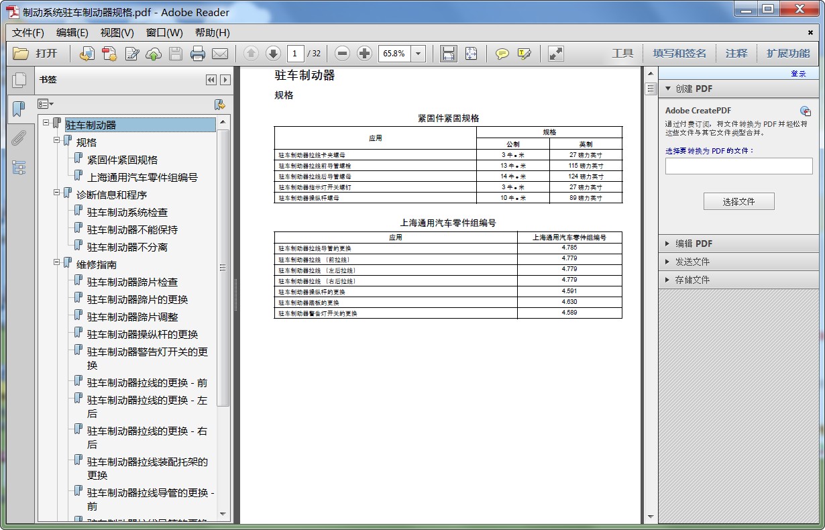Image resolution: width=825 pixels, height=530 pixels.
Task: Add a sticky note comment
Action: (502, 54)
